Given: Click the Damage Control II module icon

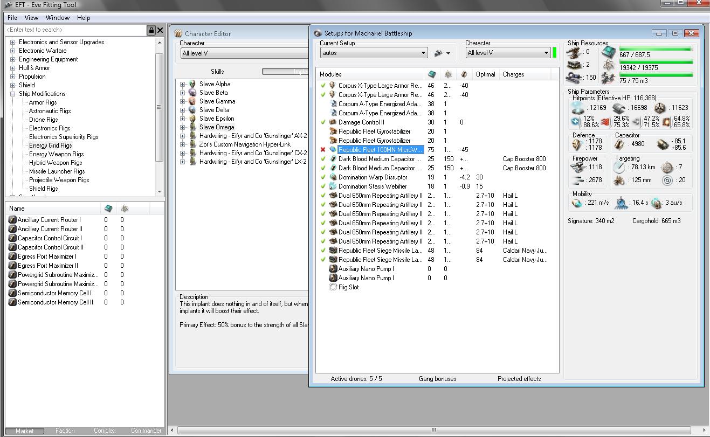Looking at the screenshot, I should (x=333, y=122).
